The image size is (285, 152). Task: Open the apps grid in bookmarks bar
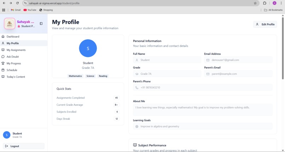pyautogui.click(x=4, y=10)
